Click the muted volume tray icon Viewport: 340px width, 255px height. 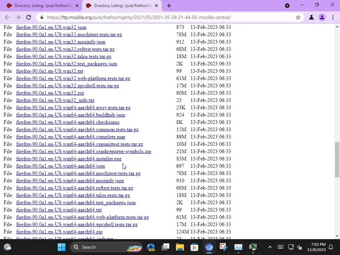(299, 247)
